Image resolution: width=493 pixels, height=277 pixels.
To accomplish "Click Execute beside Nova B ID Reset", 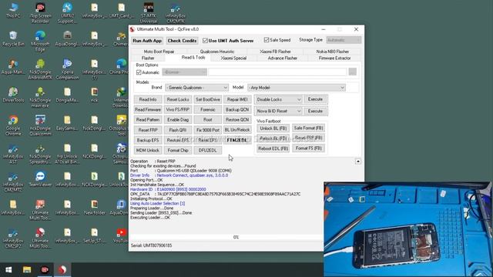I will [315, 111].
